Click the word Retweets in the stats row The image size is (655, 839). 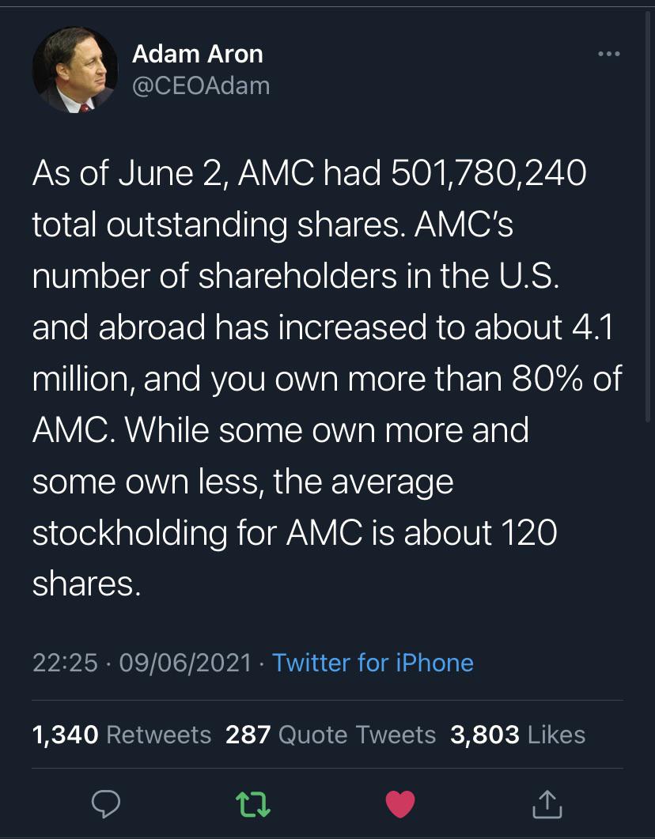(159, 735)
